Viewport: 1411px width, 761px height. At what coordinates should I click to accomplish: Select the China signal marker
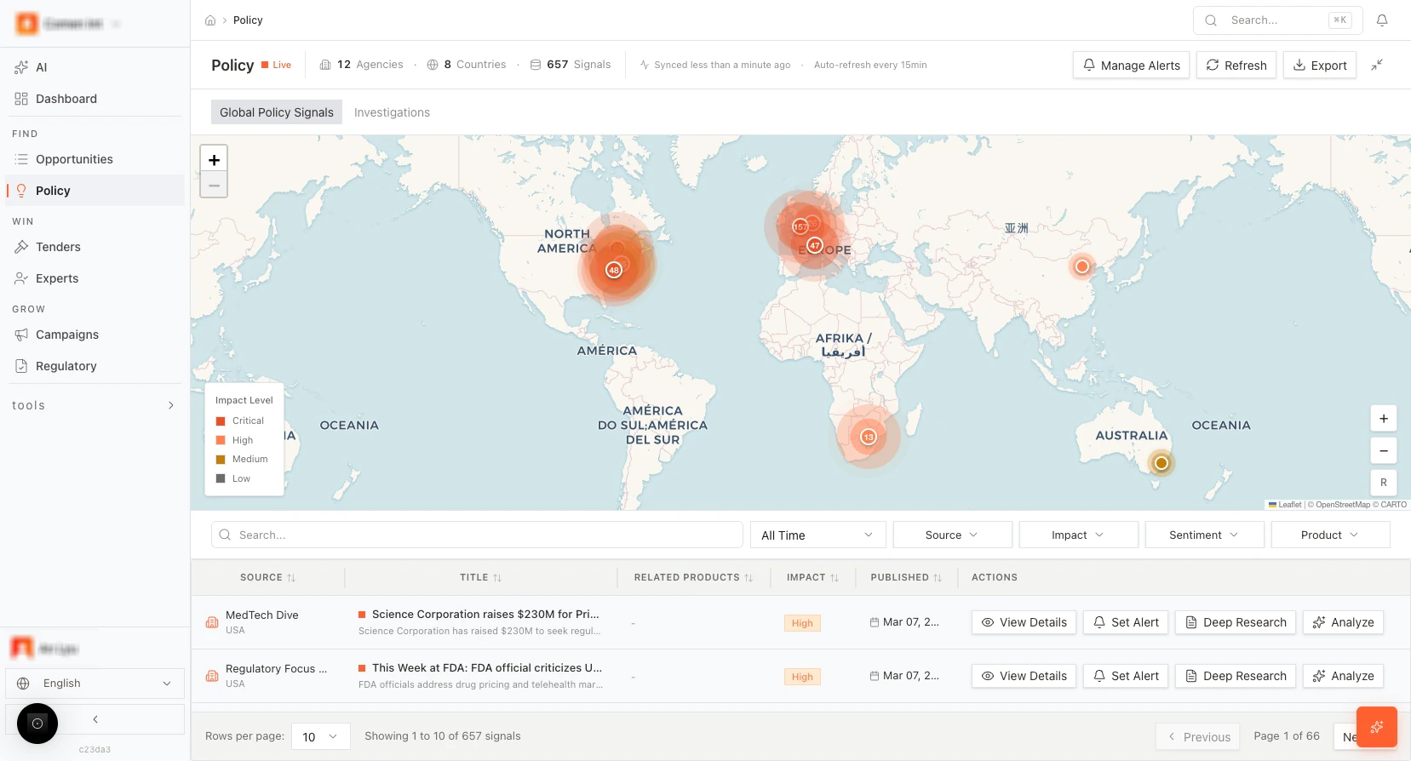[1082, 266]
